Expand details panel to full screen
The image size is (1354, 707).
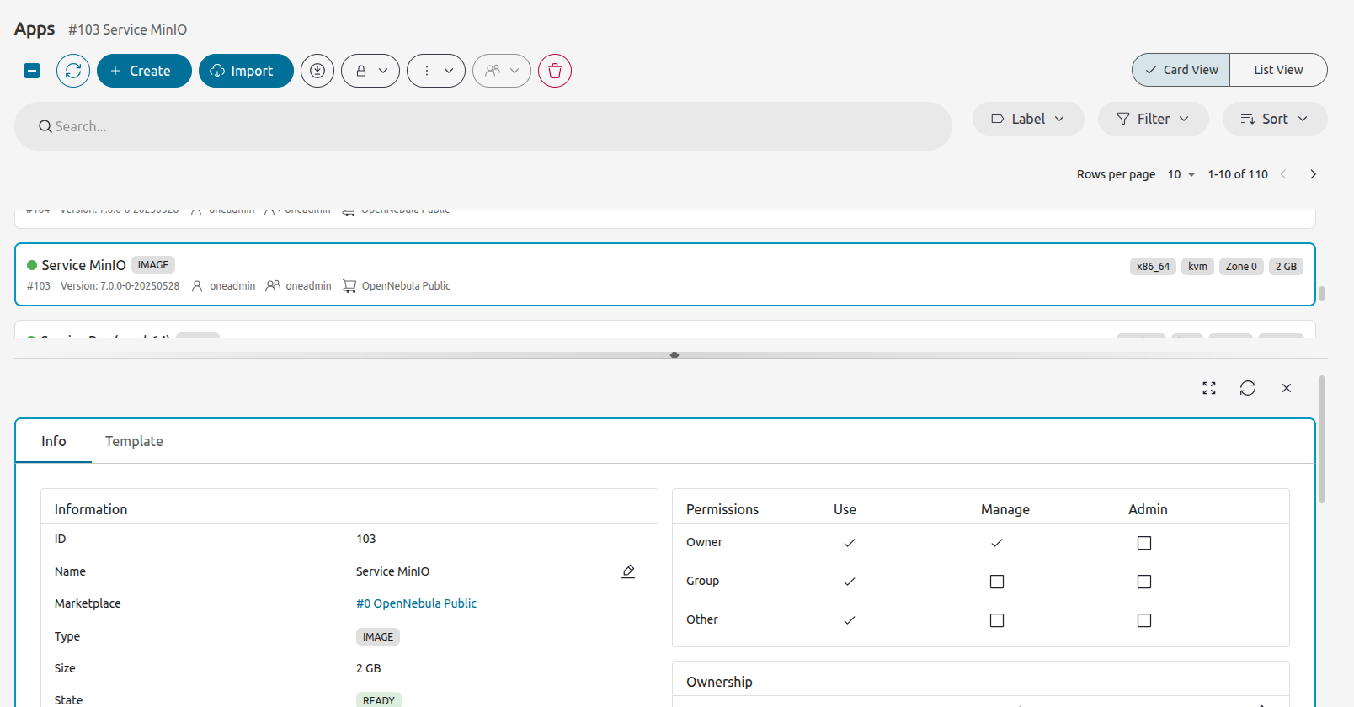1209,388
